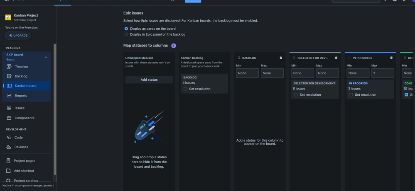
Task: Click the SELECTED FOR DEV column drag handle
Action: [294, 58]
